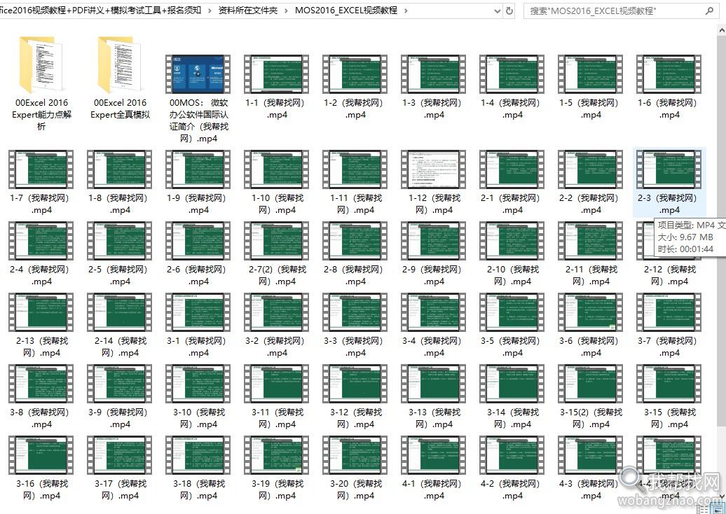Select the 00Excel 2016 Expert能力点解析 folder icon
This screenshot has width=726, height=514.
click(41, 65)
